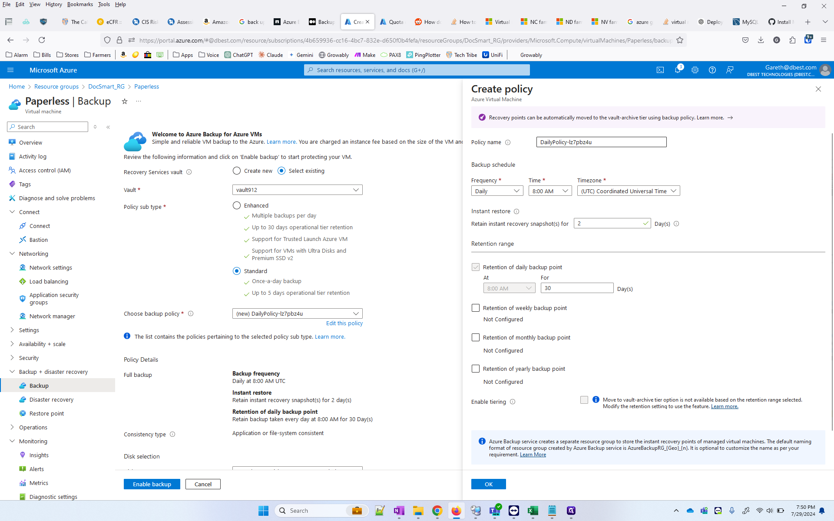The width and height of the screenshot is (834, 521).
Task: Enable retention of weekly backup point
Action: (x=476, y=308)
